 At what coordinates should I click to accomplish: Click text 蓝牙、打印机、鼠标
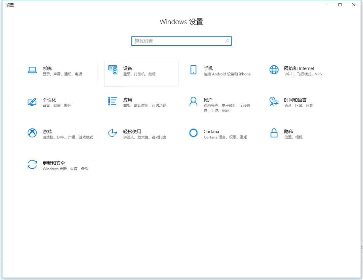tap(139, 74)
